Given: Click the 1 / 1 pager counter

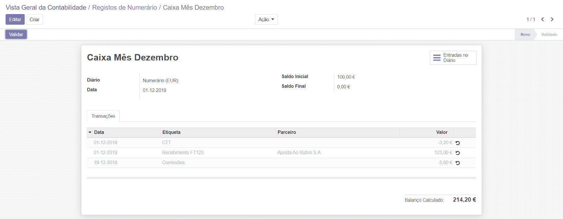Looking at the screenshot, I should click(531, 19).
